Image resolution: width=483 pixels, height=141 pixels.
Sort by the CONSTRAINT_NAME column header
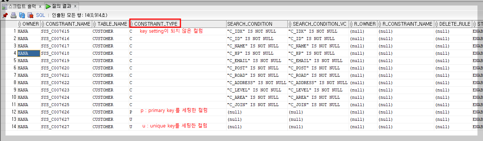pyautogui.click(x=66, y=24)
